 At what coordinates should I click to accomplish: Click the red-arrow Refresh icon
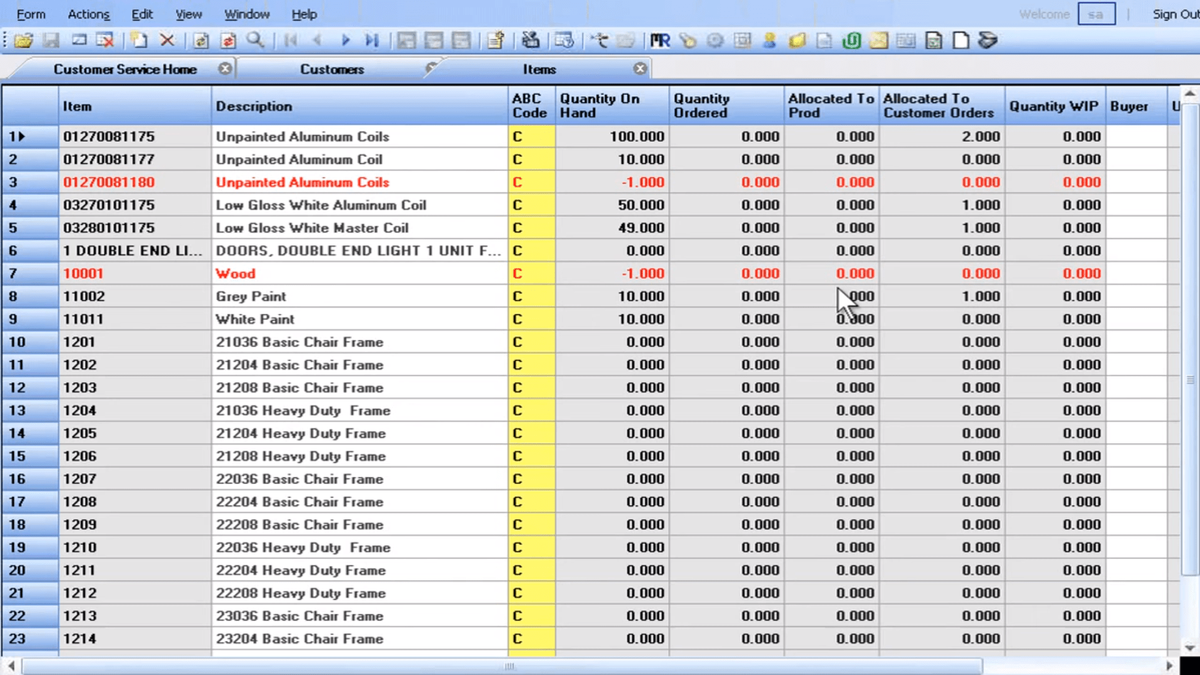228,41
